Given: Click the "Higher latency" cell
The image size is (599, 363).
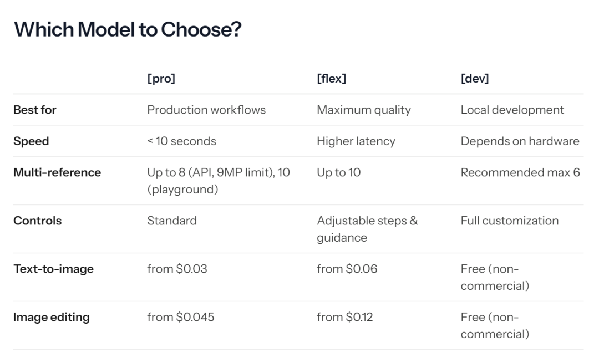Looking at the screenshot, I should click(356, 141).
